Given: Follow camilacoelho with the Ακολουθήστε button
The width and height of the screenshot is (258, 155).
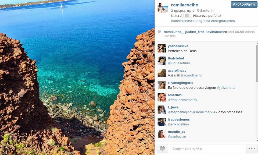Looking at the screenshot, I should tap(244, 5).
